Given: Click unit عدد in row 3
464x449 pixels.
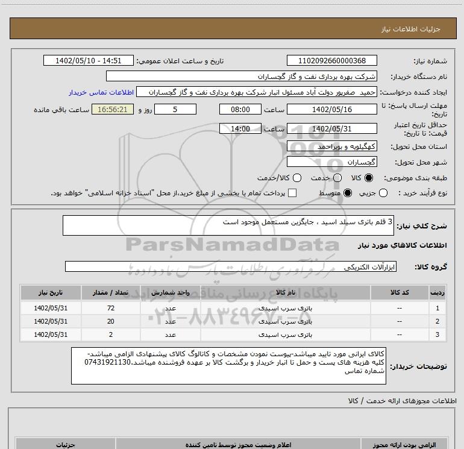Looking at the screenshot, I should [171, 335].
